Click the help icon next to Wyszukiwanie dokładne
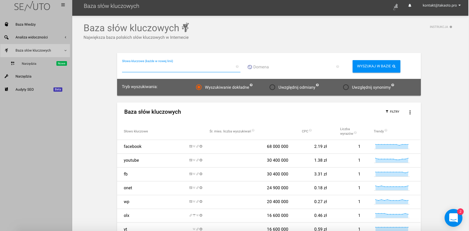 (x=251, y=85)
